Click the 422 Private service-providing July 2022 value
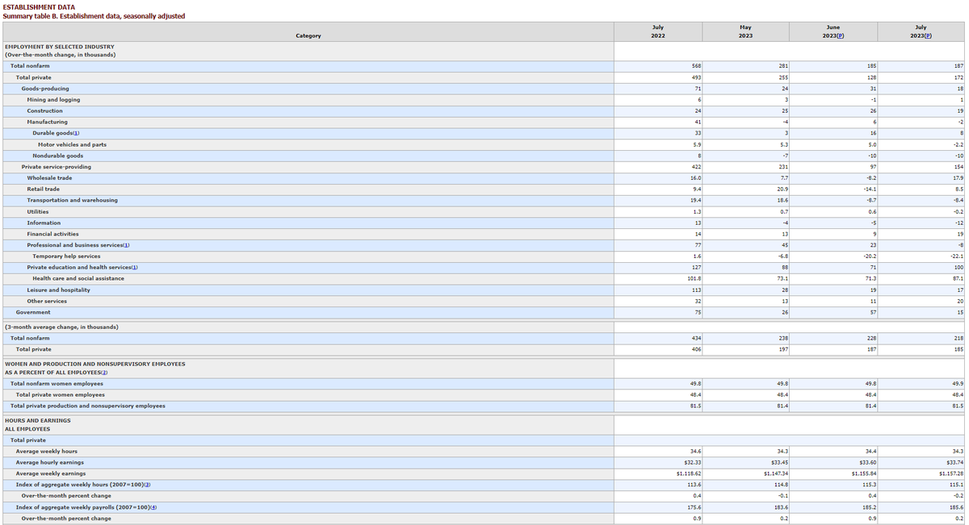 [x=696, y=167]
